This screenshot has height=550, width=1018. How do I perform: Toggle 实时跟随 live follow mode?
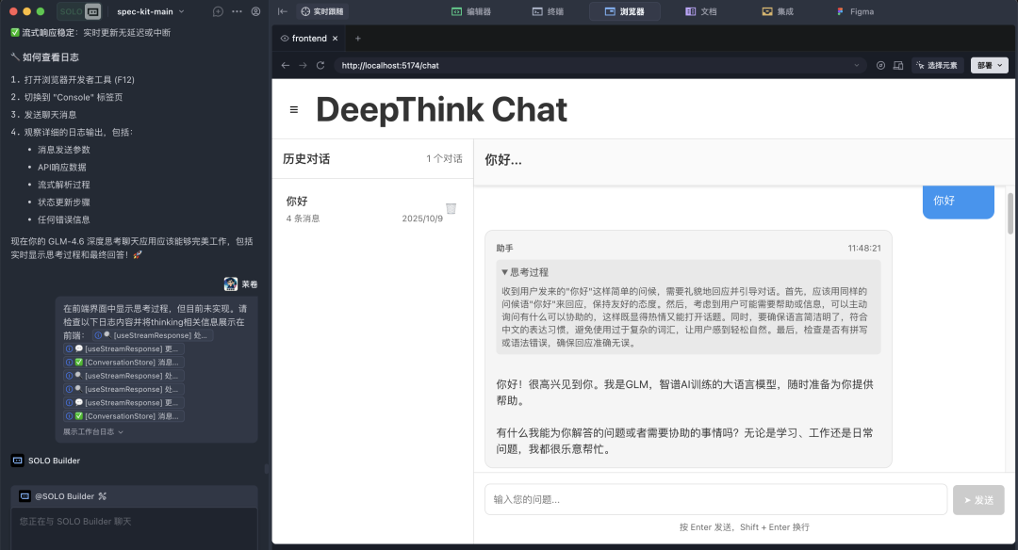point(322,11)
